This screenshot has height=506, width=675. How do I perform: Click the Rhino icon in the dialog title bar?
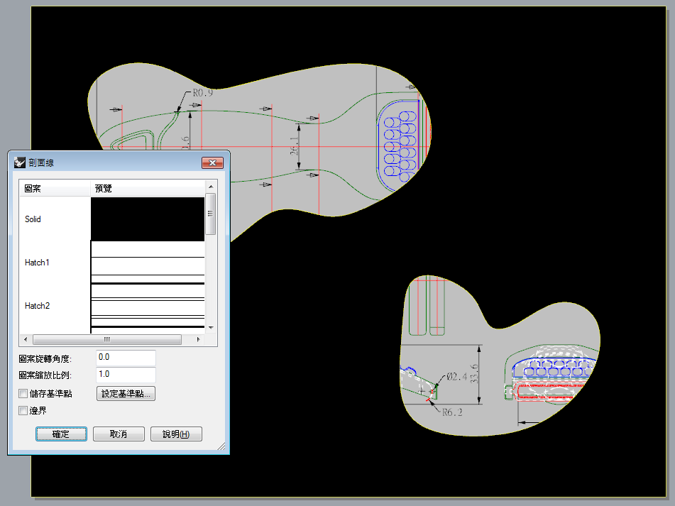coord(19,163)
